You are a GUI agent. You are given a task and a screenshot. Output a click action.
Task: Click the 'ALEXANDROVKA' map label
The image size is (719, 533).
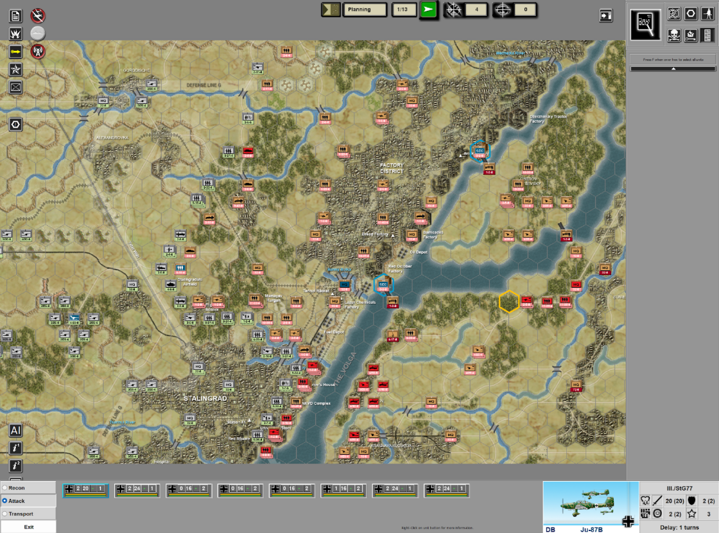tap(112, 137)
